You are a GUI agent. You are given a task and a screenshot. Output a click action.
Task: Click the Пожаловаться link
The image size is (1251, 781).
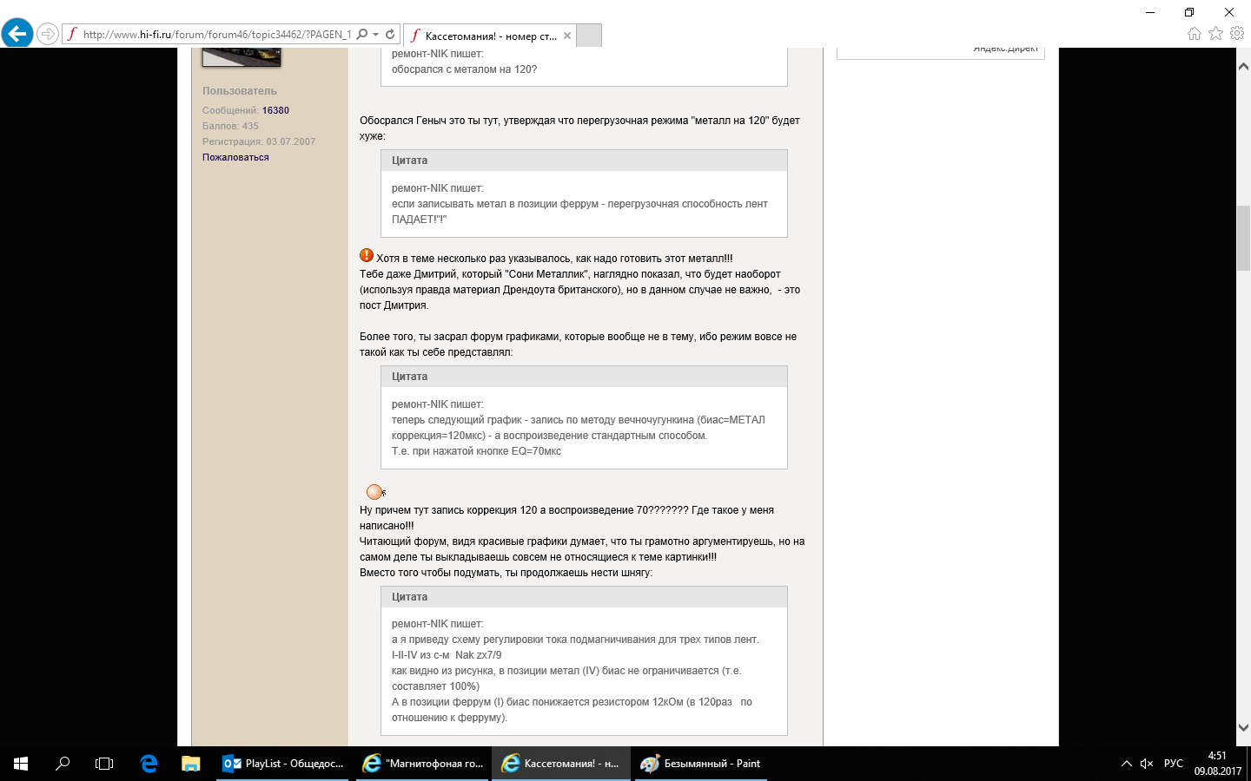[x=235, y=157]
